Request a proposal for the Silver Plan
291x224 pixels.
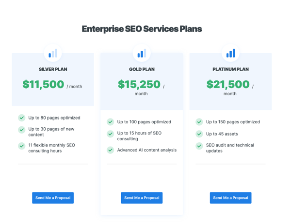point(53,198)
